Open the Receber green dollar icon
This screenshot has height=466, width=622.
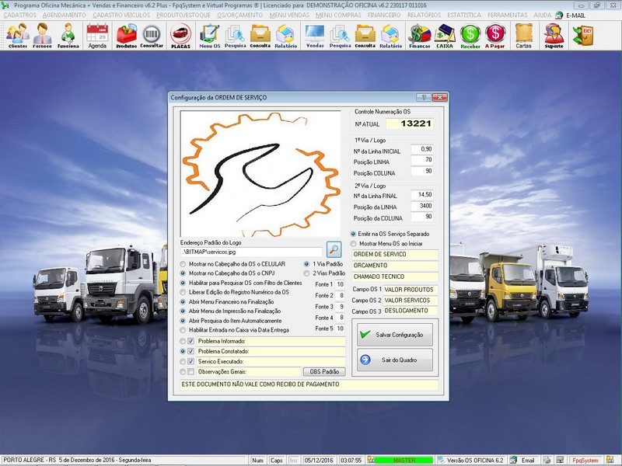click(470, 36)
